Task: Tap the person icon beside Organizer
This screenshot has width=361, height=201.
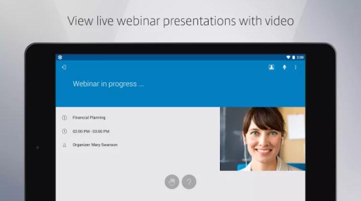Action: point(64,145)
